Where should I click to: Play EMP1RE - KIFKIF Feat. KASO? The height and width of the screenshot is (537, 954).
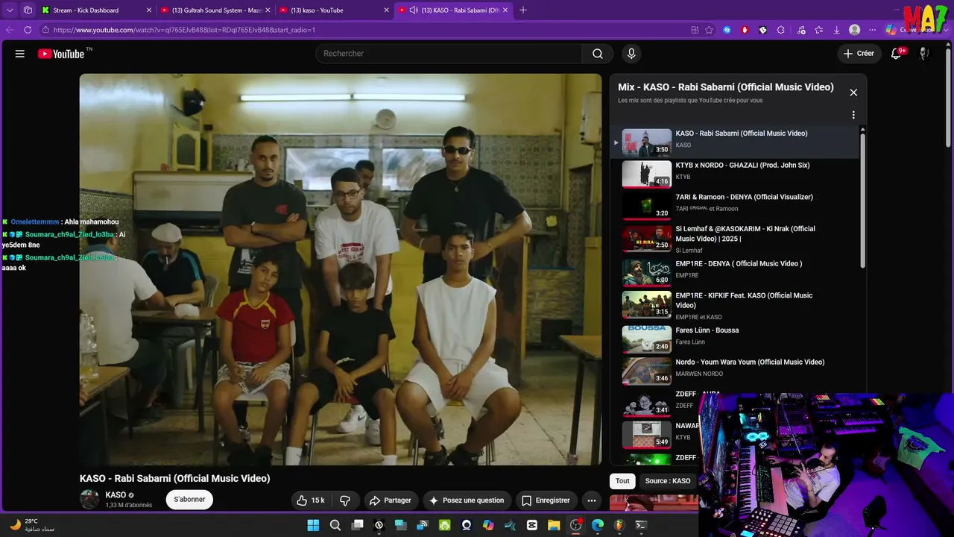[734, 305]
